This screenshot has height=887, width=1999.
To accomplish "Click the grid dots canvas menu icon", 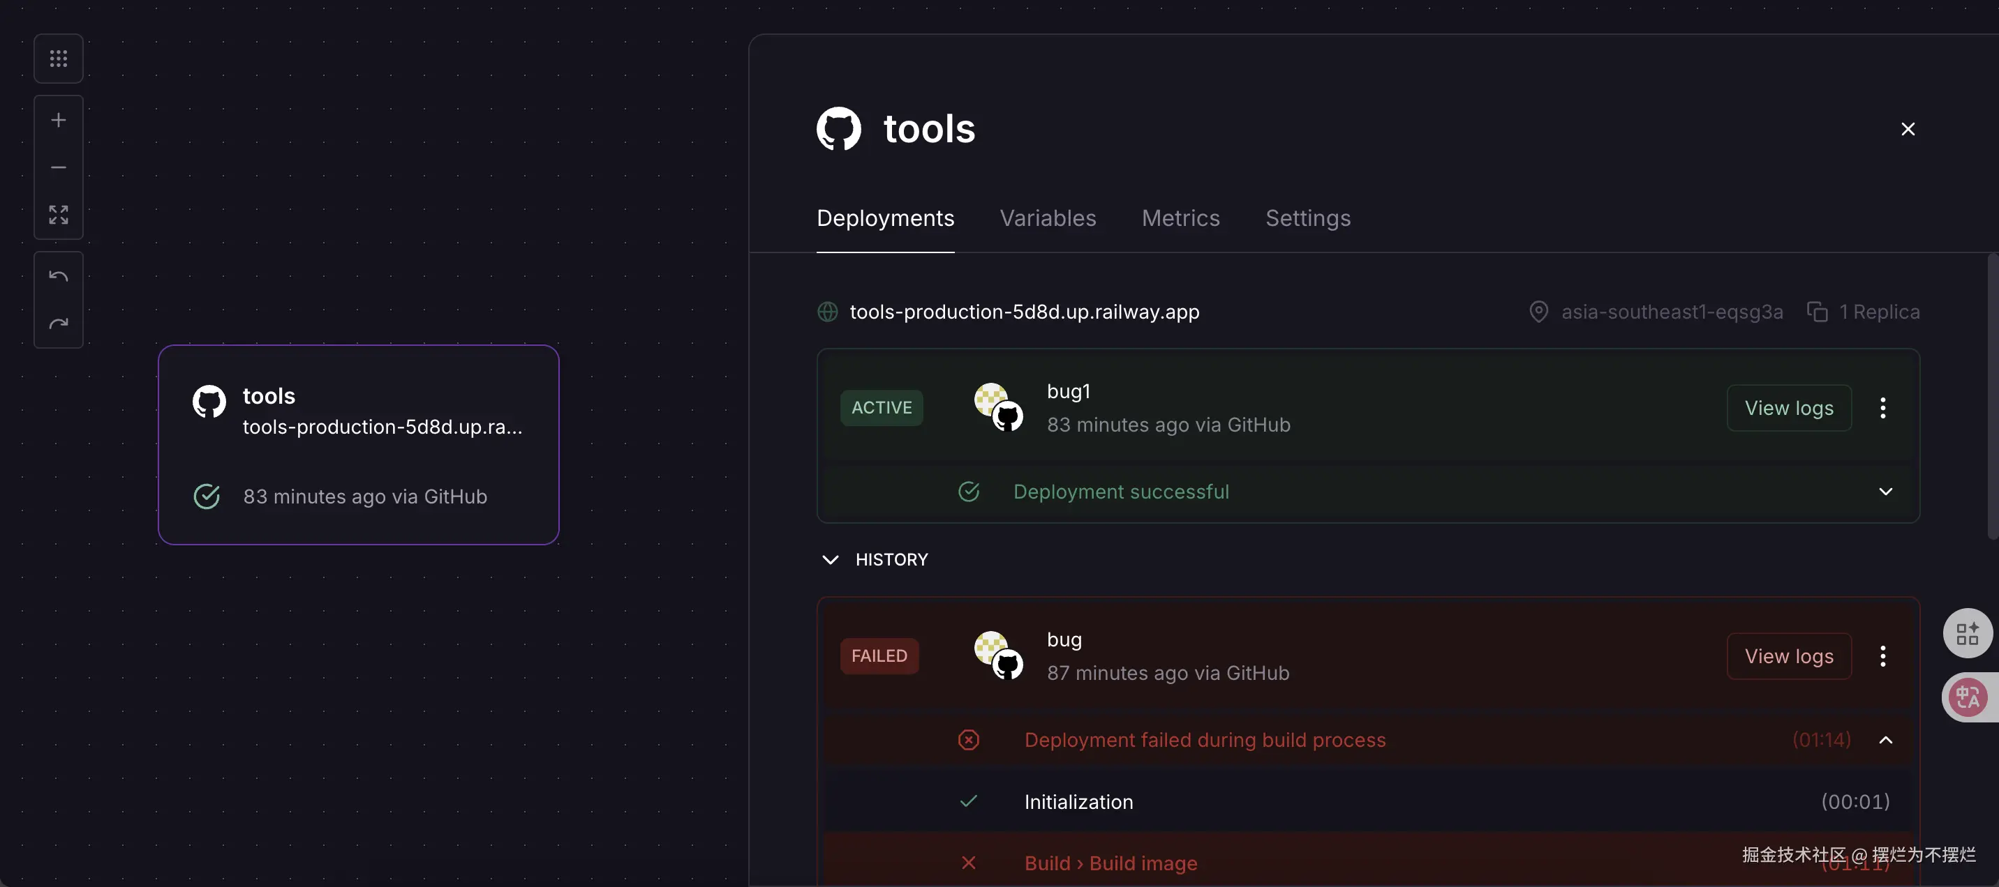I will pyautogui.click(x=58, y=58).
